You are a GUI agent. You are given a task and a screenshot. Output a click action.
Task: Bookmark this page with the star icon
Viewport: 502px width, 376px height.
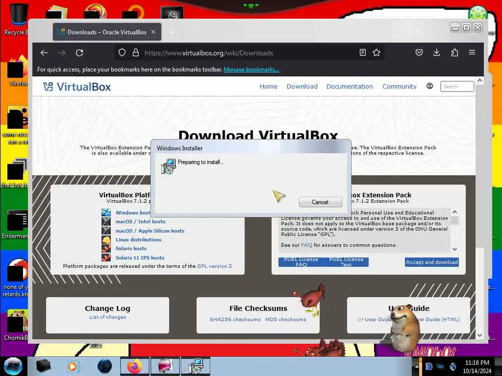[376, 53]
